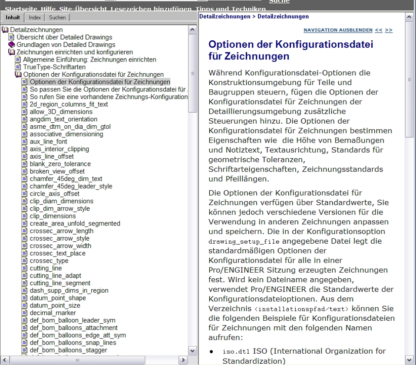Viewport: 416px width, 365px height.
Task: Click page icon beside Allgemeine Einführung
Action: 18,59
